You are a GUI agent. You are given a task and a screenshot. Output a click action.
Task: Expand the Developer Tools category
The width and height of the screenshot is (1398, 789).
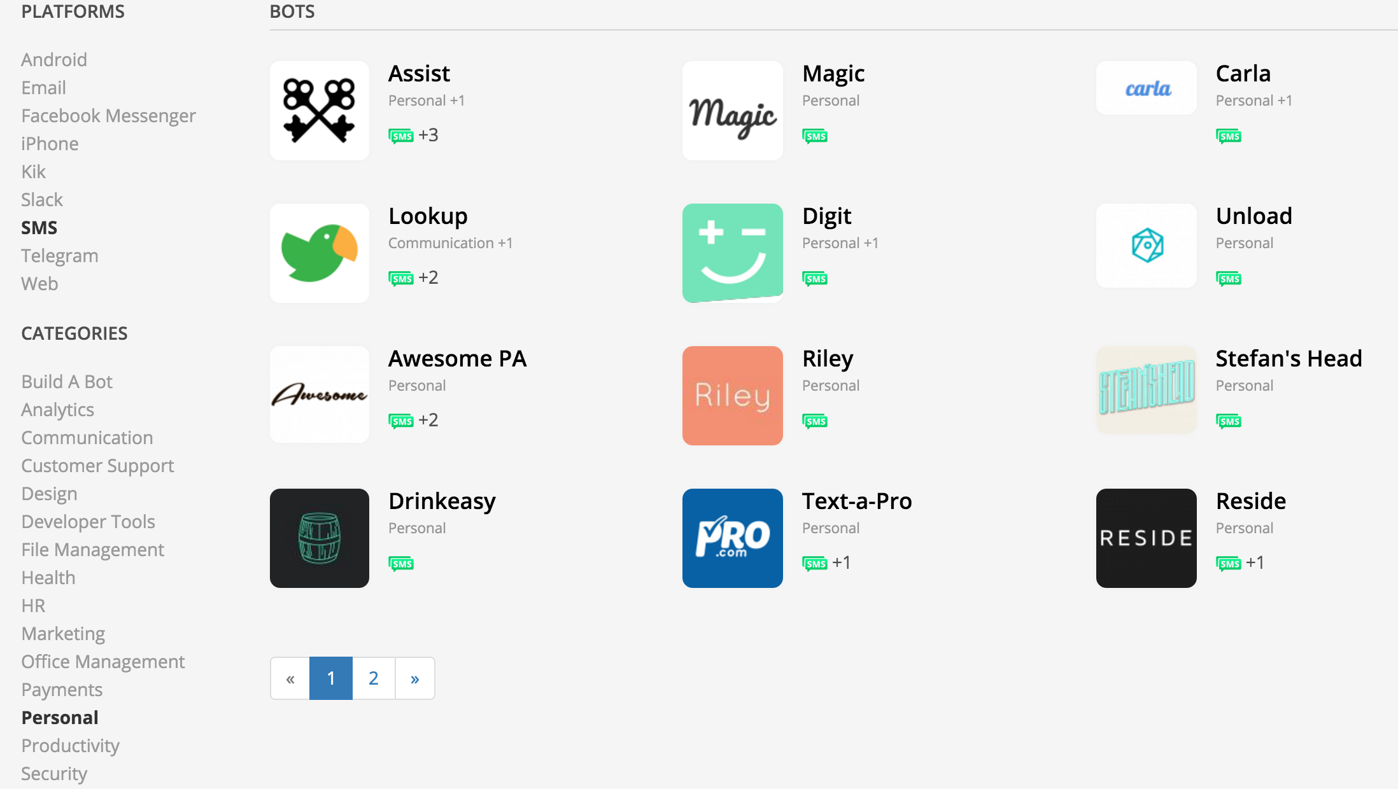coord(88,521)
